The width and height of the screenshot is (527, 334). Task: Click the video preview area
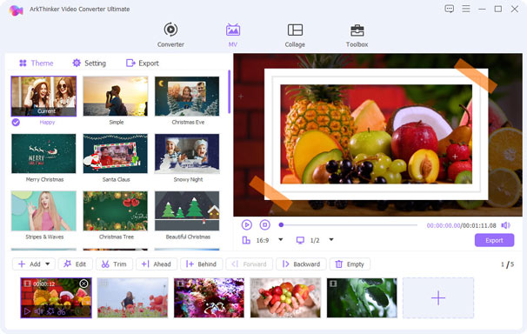(x=377, y=135)
